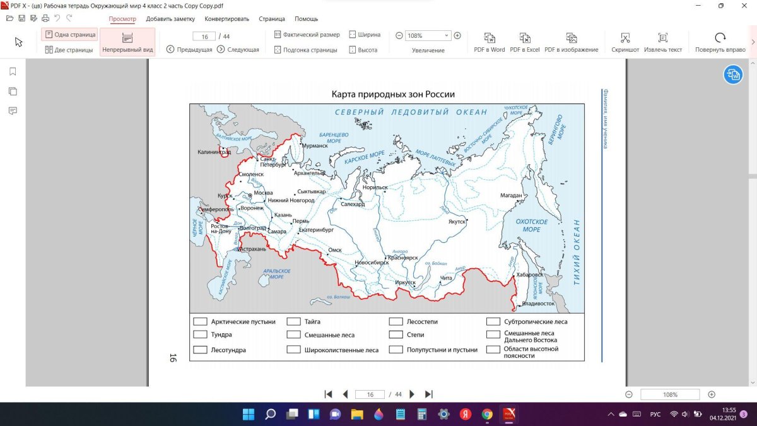Switch to Две страницы view mode
The image size is (757, 426).
click(x=69, y=50)
